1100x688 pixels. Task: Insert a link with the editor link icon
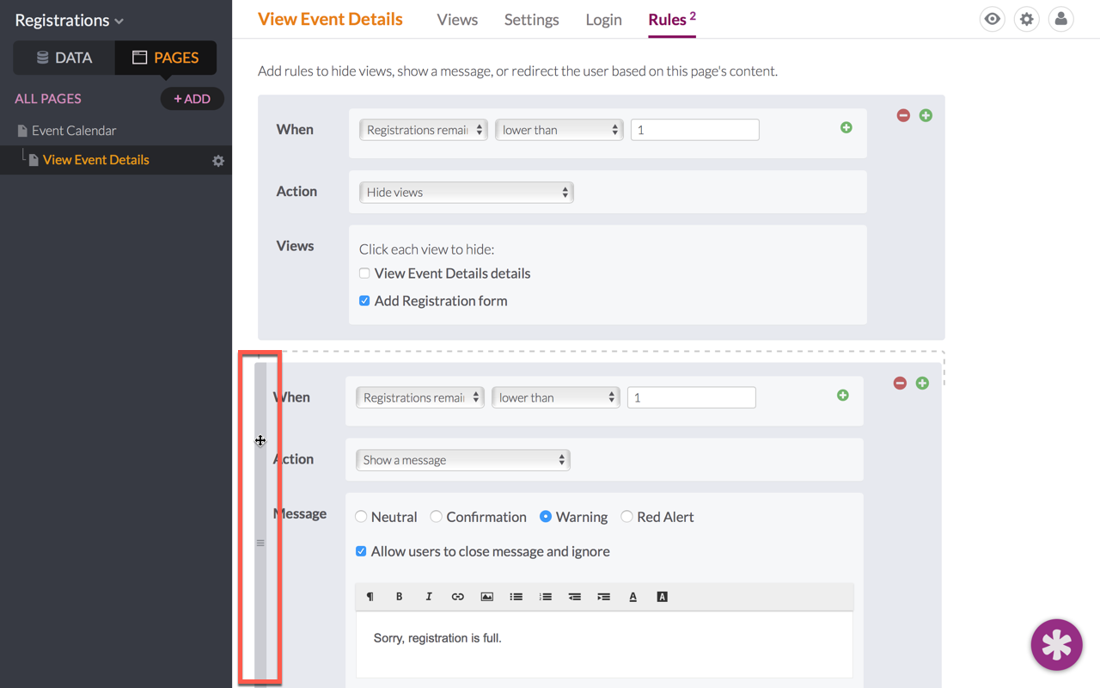(457, 597)
